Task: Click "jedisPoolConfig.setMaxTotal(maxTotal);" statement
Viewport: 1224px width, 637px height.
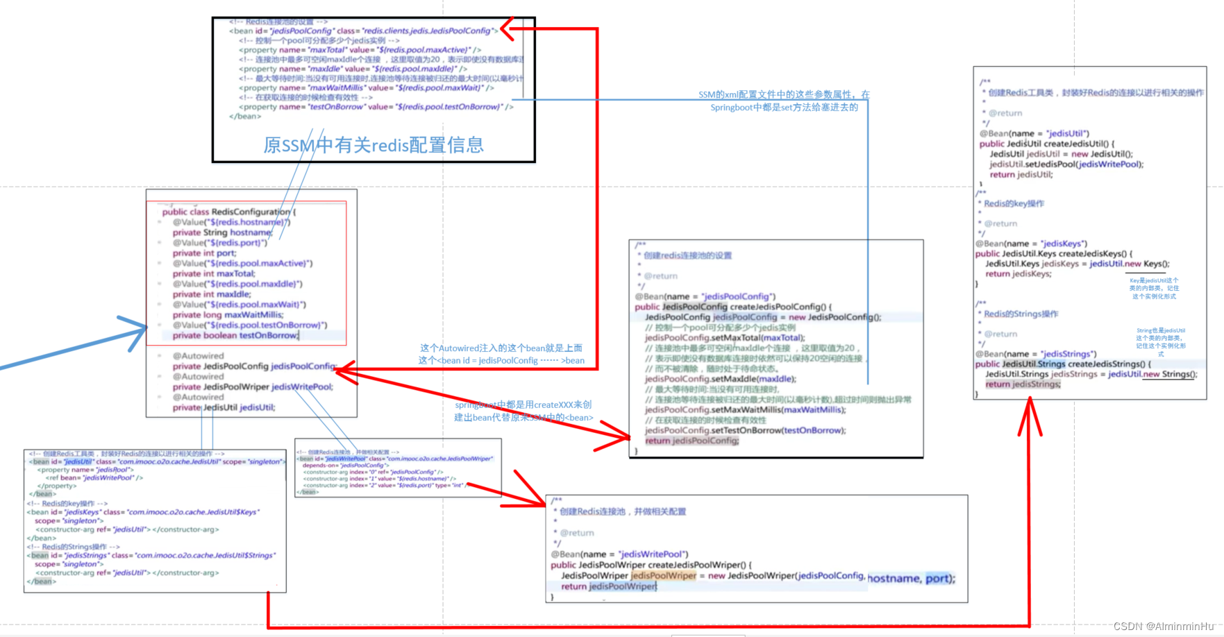Action: point(725,338)
